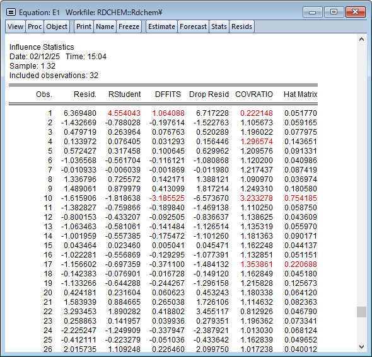Click the Estimate button
Screen dimensions: 372x357
(161, 26)
